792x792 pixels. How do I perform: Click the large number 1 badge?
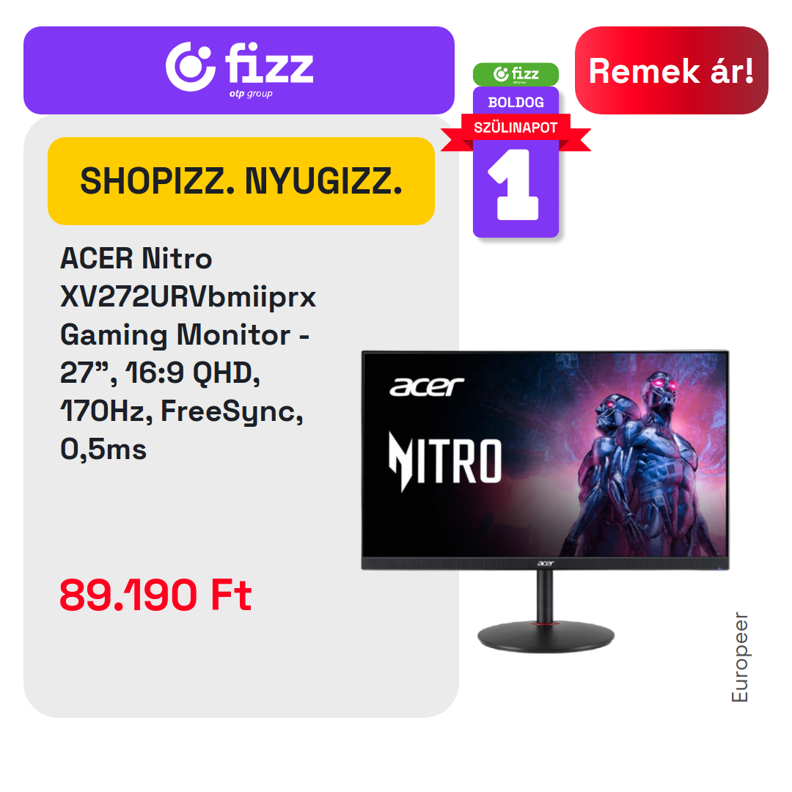coord(516,184)
